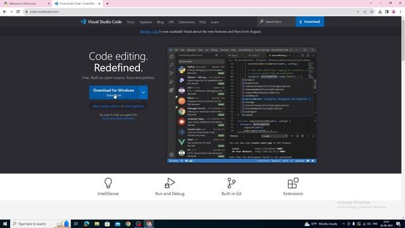Click the Run and Debug label

[x=170, y=194]
